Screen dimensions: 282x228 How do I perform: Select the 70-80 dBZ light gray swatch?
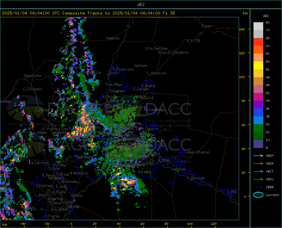(x=258, y=26)
